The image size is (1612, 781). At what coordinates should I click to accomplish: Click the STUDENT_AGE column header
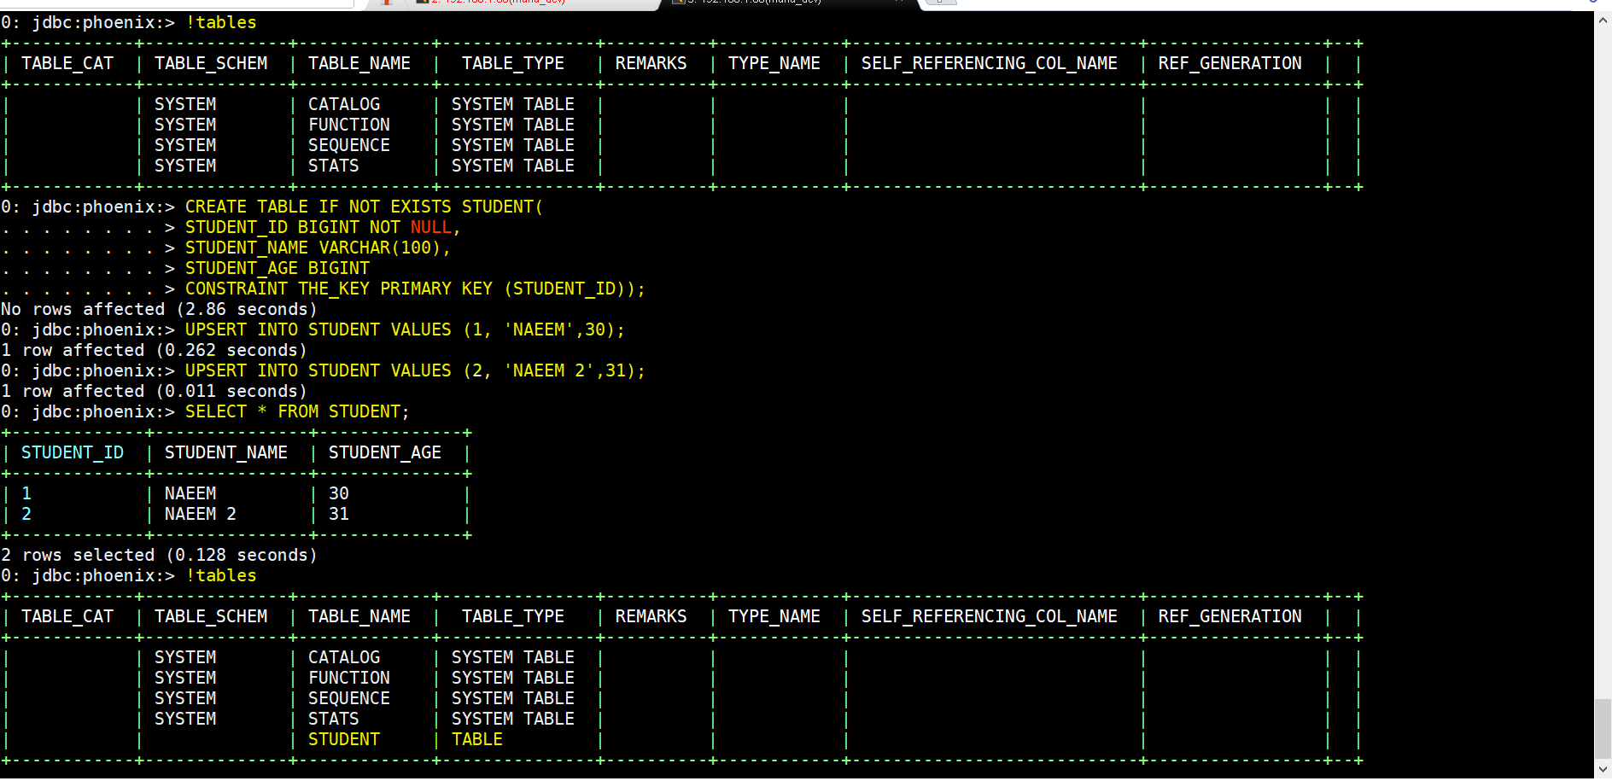click(x=385, y=452)
